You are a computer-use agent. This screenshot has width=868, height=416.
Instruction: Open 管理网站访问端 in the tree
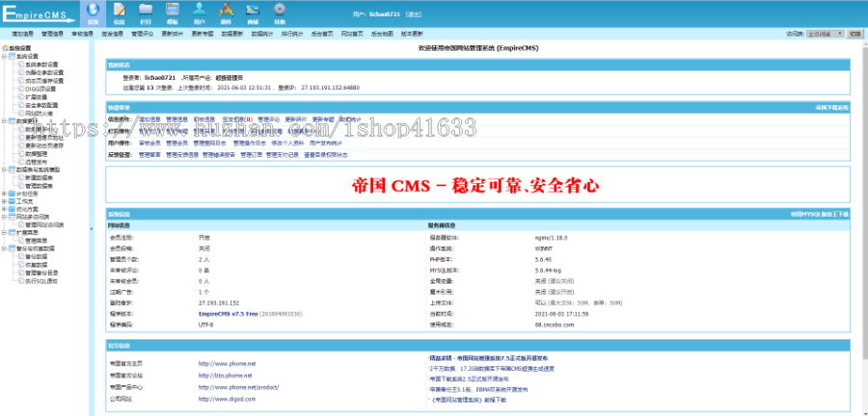44,224
